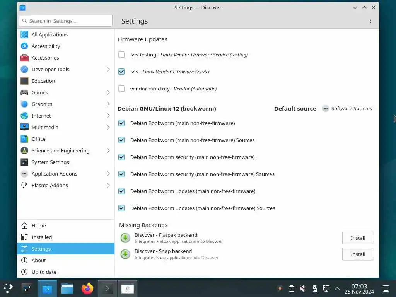Focus the Search in 'Settings' field
This screenshot has width=396, height=297.
pyautogui.click(x=66, y=21)
